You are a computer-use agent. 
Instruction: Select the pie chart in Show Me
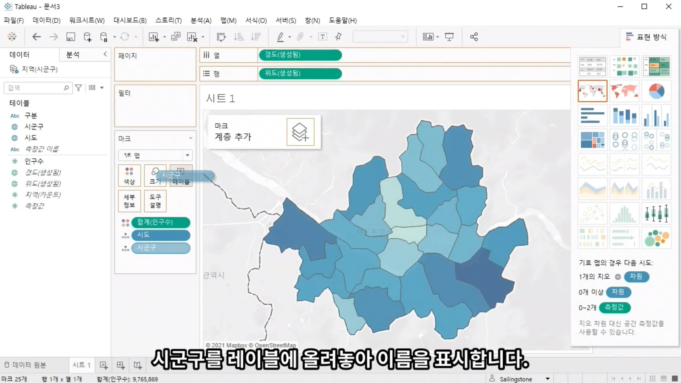[x=656, y=91]
